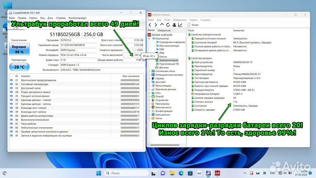Open Правка menu in CrystalDiskInfo

tap(22, 18)
